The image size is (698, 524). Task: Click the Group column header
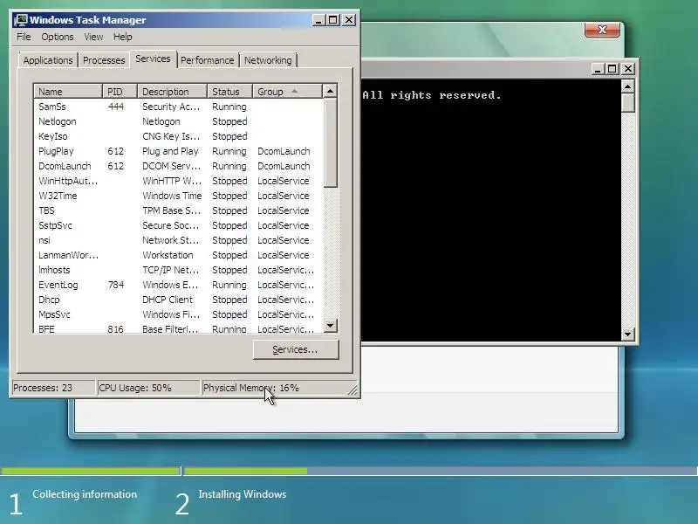[x=287, y=92]
